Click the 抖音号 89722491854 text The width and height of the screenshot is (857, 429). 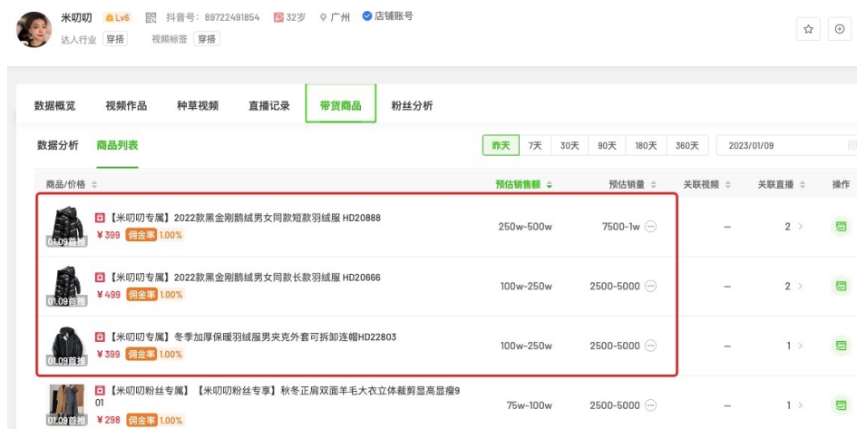[x=212, y=17]
